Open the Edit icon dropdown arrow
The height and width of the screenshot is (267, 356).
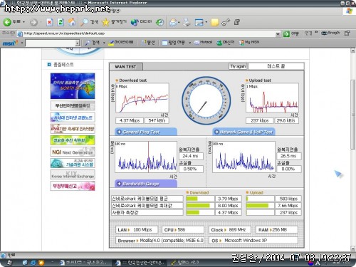pyautogui.click(x=206, y=23)
